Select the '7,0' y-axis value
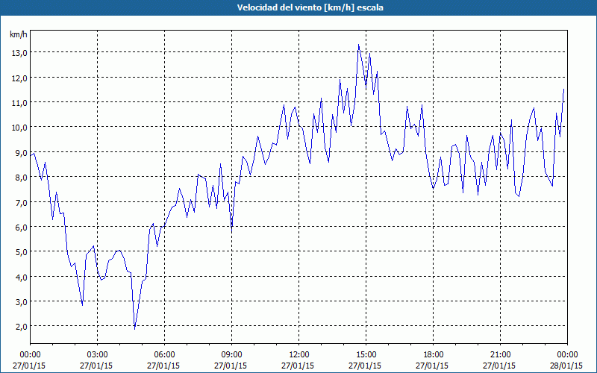Screen dimensions: 597x373 coord(21,202)
